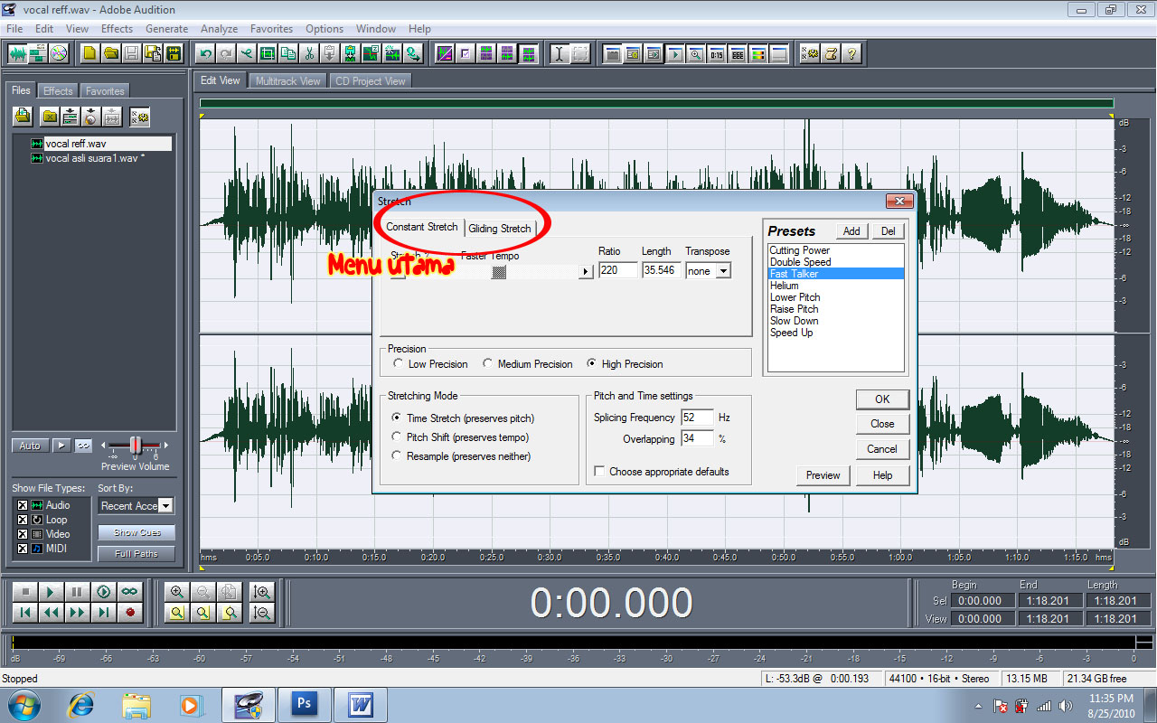This screenshot has height=723, width=1157.
Task: Click the Zoom Out Vertically icon
Action: pyautogui.click(x=262, y=613)
